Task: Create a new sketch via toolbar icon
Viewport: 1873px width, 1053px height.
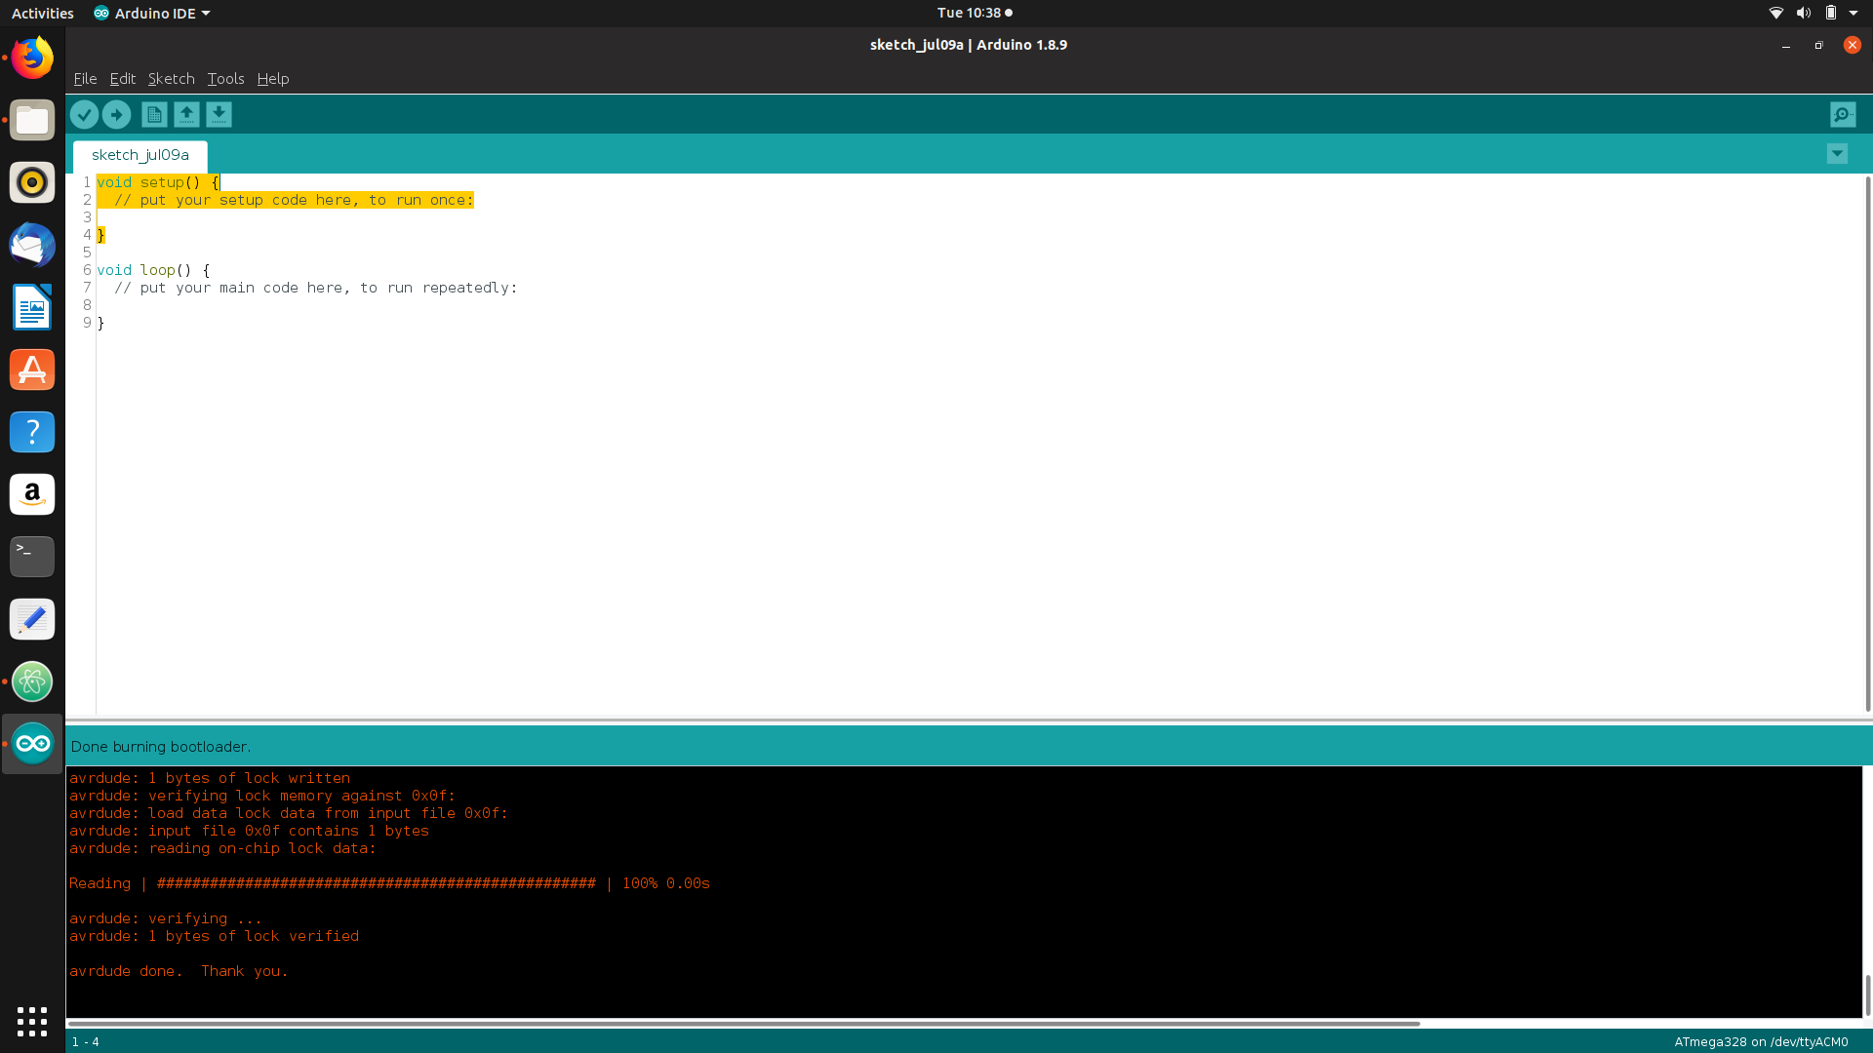Action: (x=154, y=115)
